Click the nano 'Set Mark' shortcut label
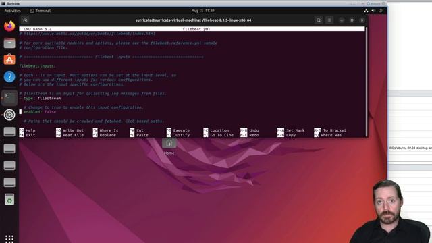 tap(296, 130)
